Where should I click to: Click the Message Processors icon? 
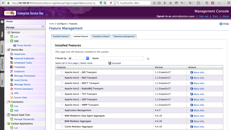(12, 76)
